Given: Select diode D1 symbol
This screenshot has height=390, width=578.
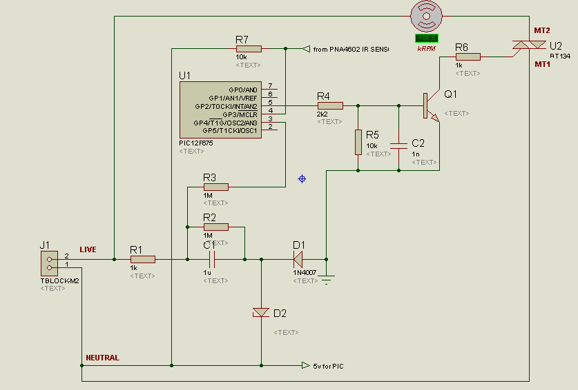Looking at the screenshot, I should [298, 259].
